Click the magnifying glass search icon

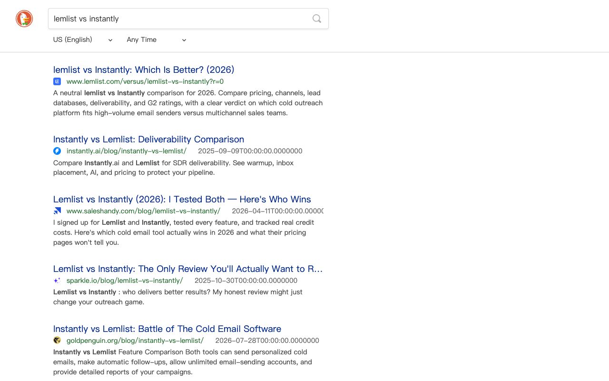click(x=317, y=19)
